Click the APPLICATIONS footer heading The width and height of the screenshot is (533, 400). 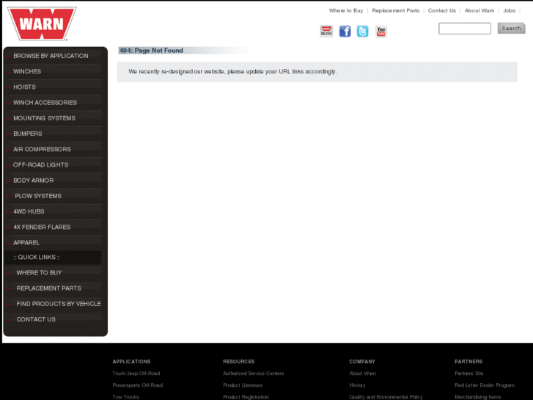pos(131,362)
